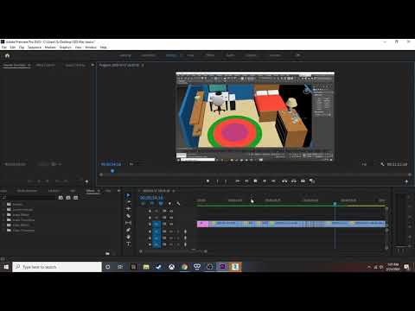Switch to Effect Controls tab
415x311 pixels.
(x=46, y=66)
